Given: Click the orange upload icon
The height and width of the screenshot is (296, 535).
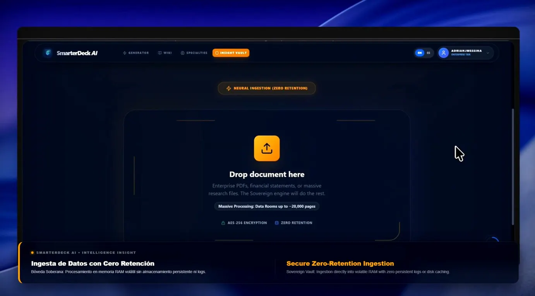Looking at the screenshot, I should pos(267,148).
